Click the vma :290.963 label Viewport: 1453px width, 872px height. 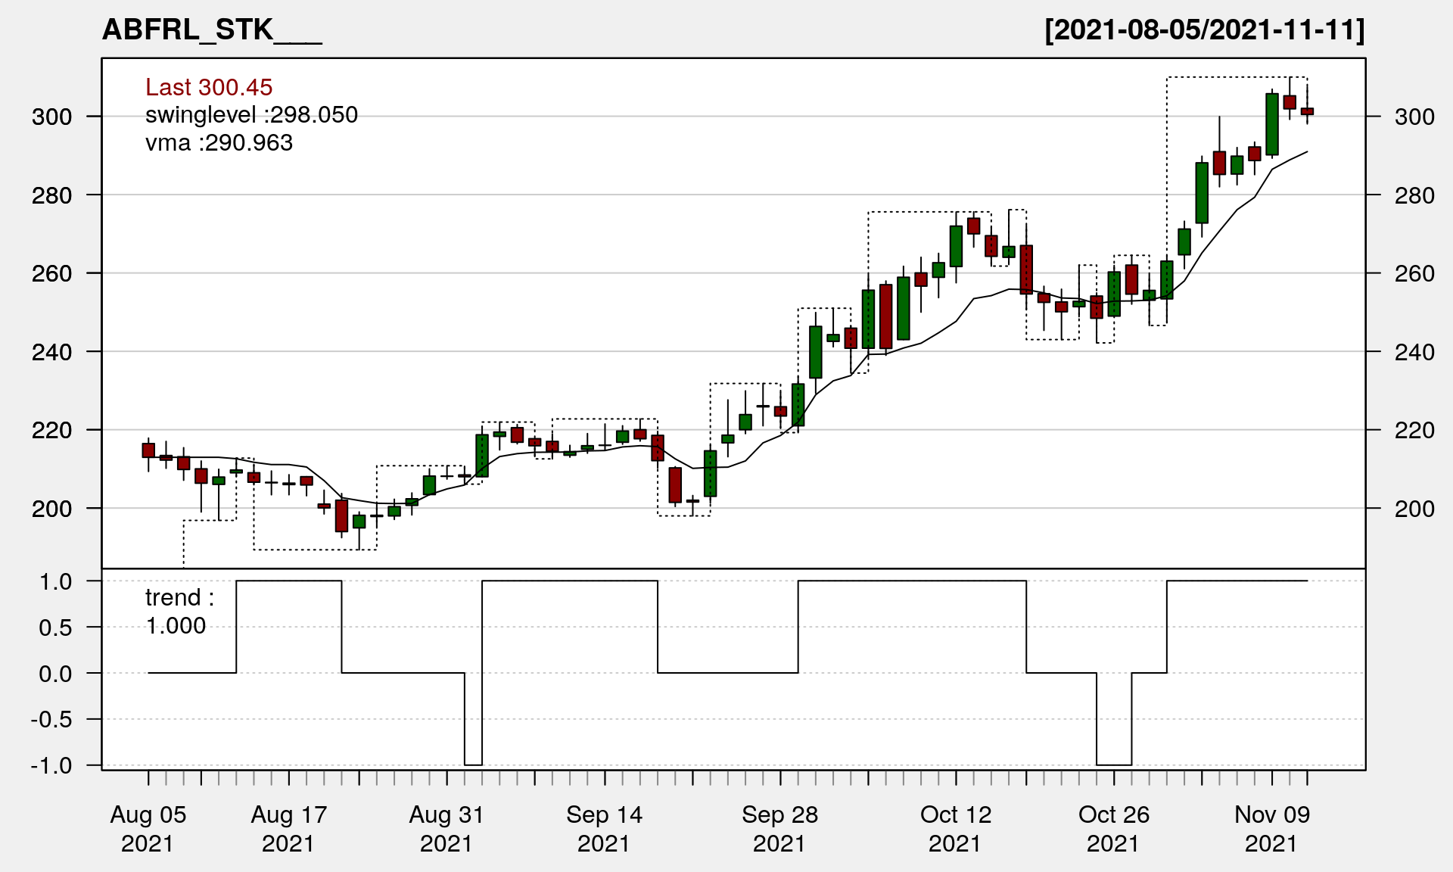[x=219, y=143]
